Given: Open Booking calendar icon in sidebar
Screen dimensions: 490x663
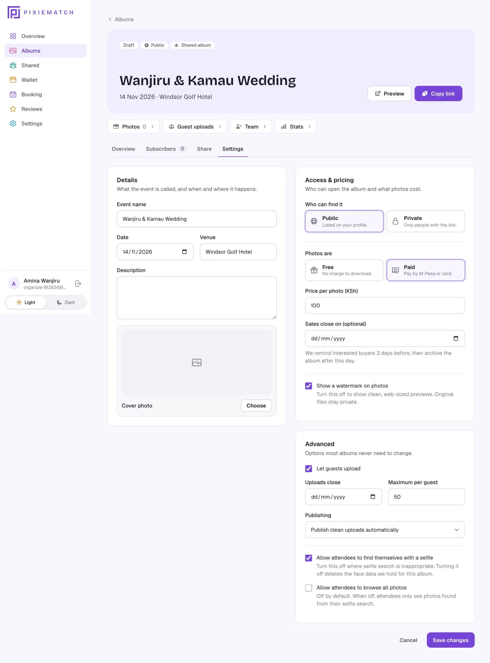Looking at the screenshot, I should (x=13, y=94).
